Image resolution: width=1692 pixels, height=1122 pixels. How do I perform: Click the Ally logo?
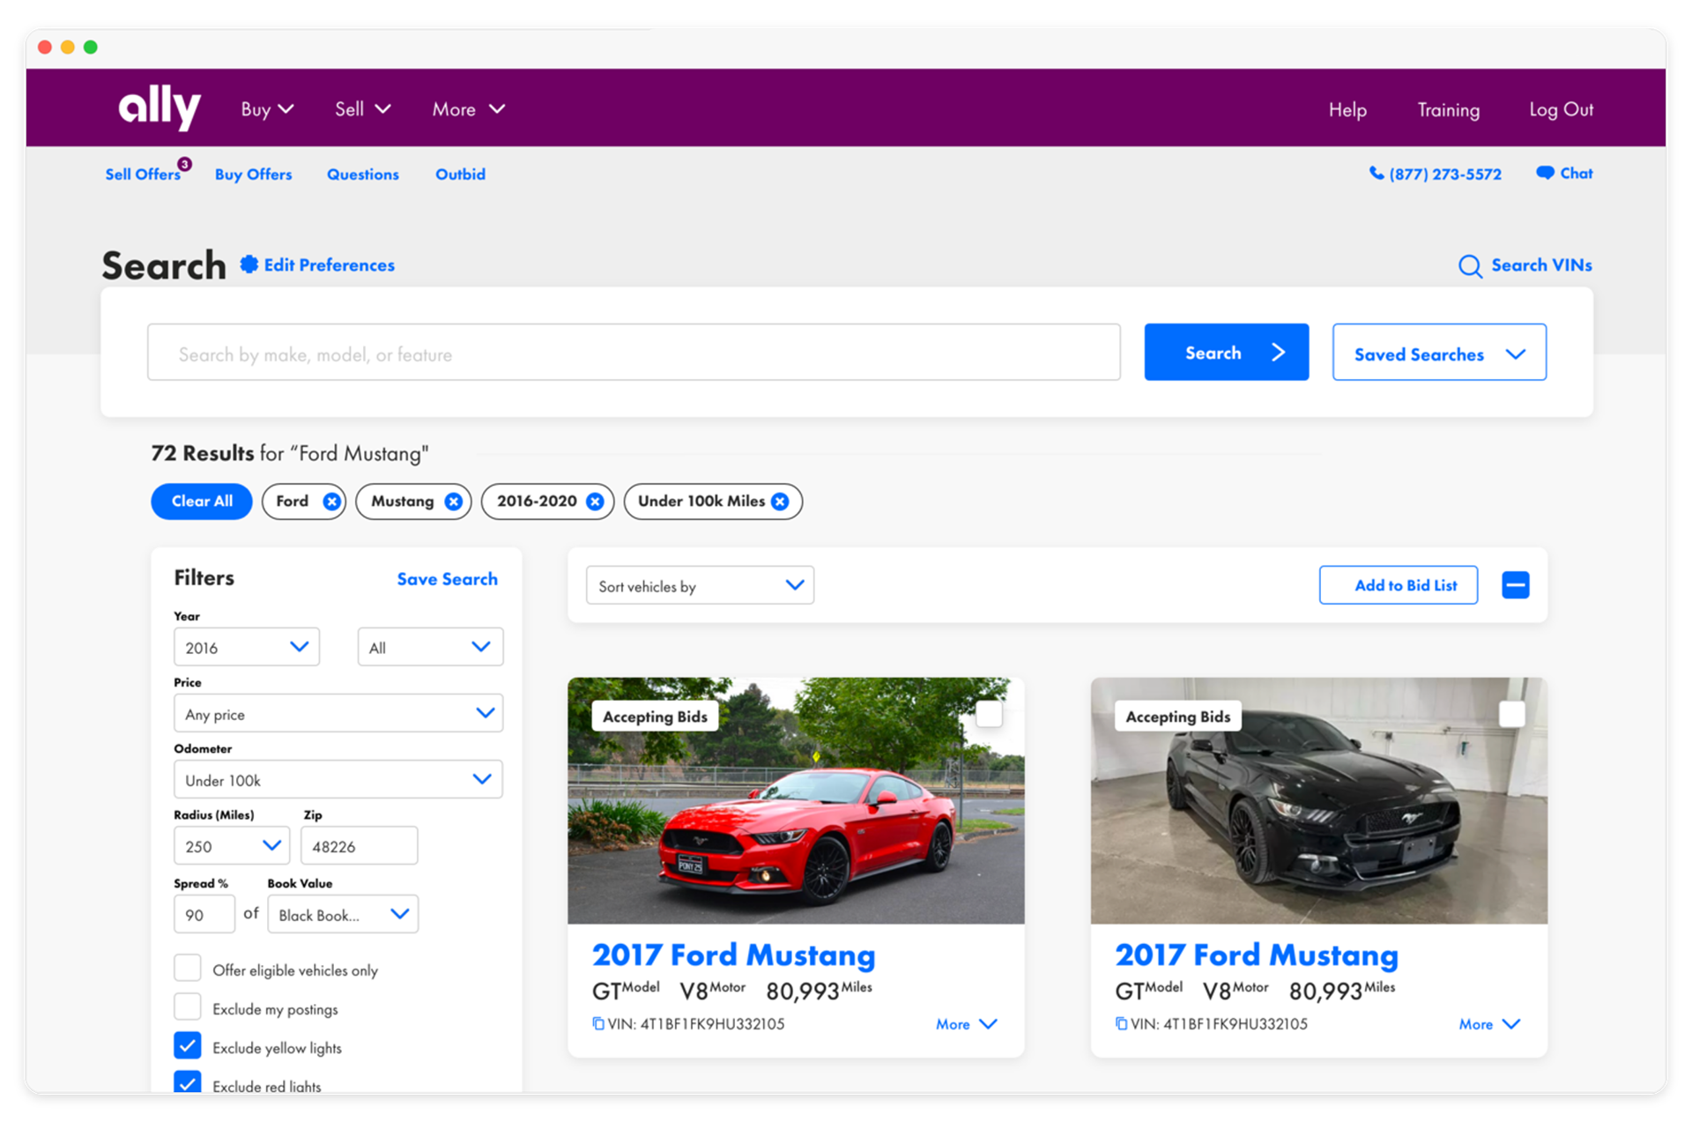160,108
